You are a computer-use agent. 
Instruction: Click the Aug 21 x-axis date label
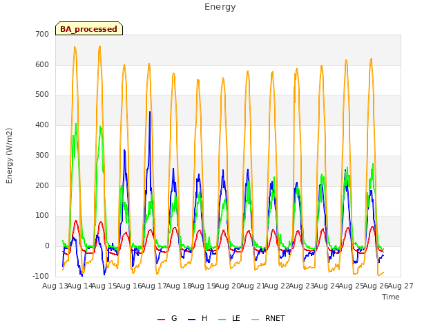(x=253, y=286)
